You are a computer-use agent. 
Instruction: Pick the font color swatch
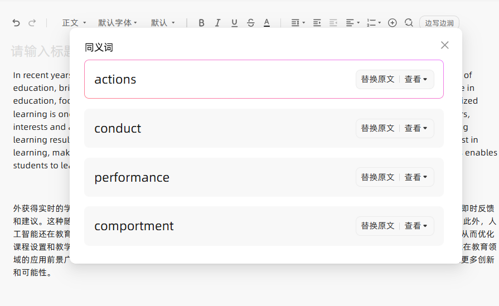pos(267,23)
